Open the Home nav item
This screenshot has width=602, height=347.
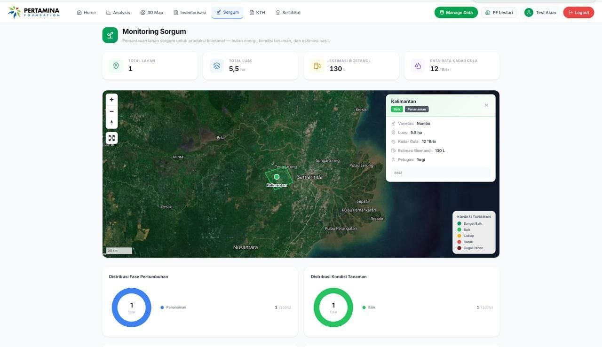pos(86,13)
